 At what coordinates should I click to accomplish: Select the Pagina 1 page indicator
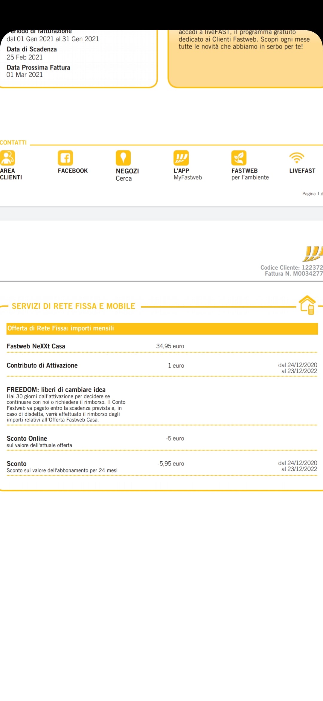point(313,194)
